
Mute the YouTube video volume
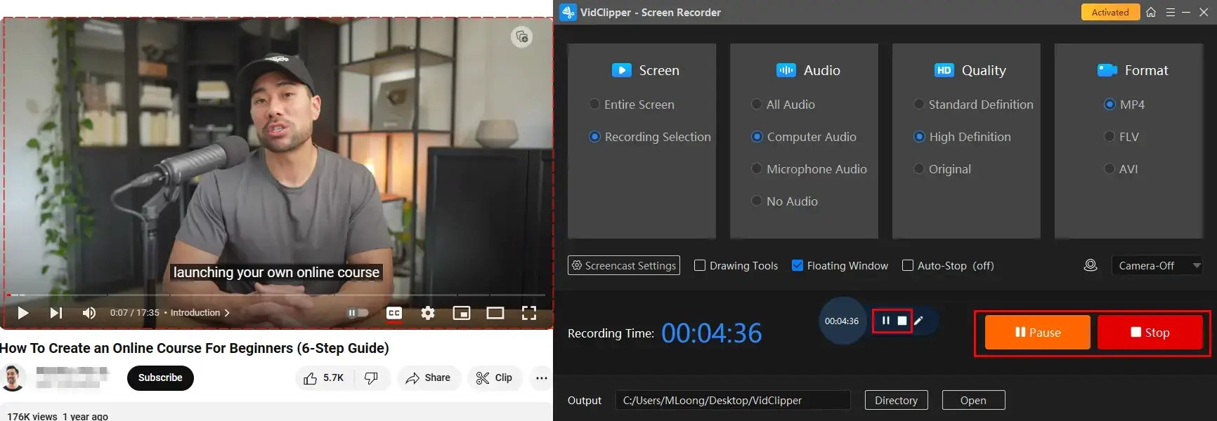pos(89,313)
